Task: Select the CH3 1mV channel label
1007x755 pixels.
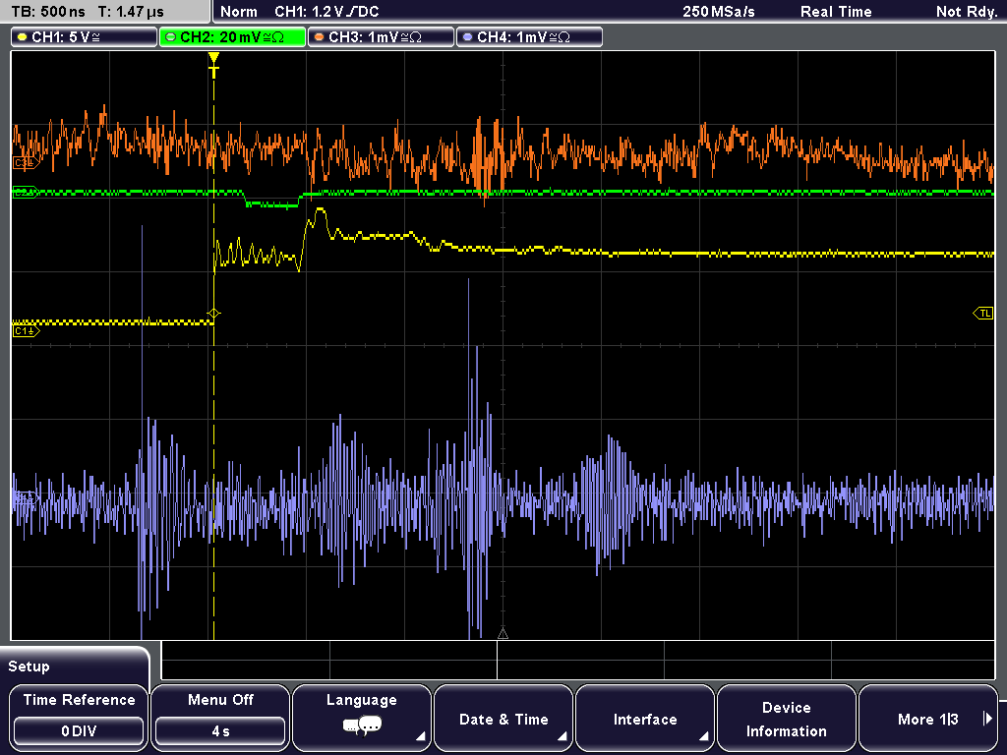Action: click(381, 36)
